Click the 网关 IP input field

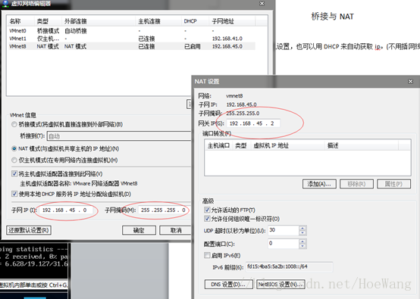253,123
